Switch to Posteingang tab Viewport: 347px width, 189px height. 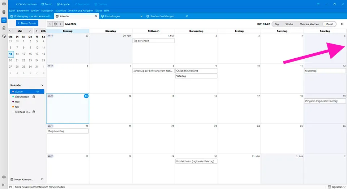pyautogui.click(x=31, y=16)
